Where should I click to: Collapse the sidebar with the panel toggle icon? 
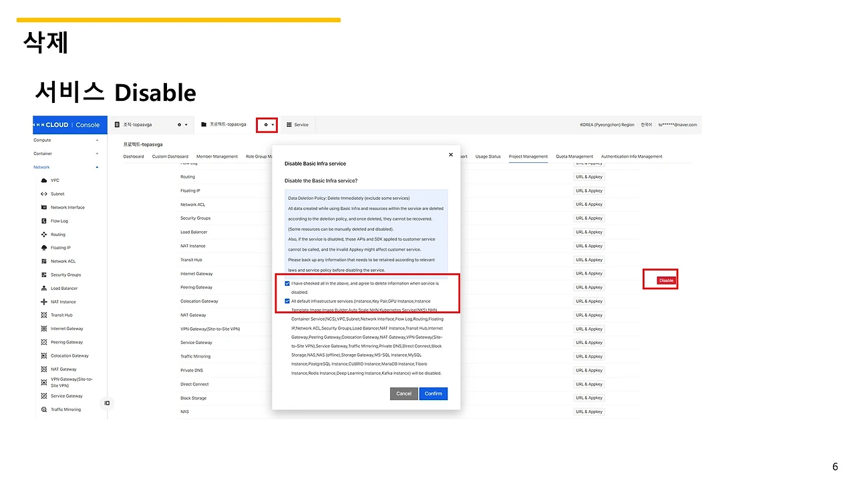tap(107, 403)
